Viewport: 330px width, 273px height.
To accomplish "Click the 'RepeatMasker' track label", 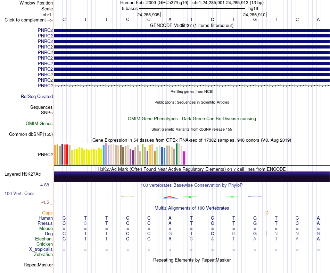I will 38,265.
